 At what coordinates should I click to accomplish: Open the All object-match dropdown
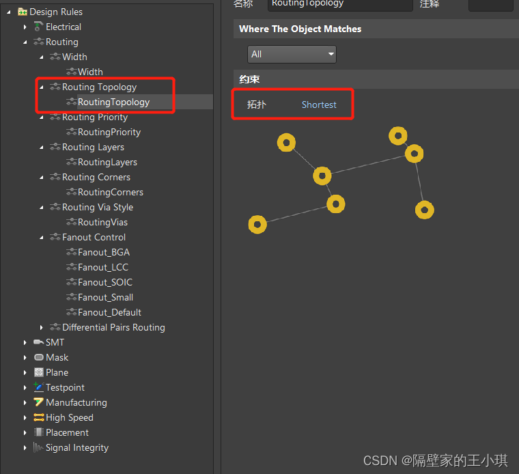pos(292,54)
